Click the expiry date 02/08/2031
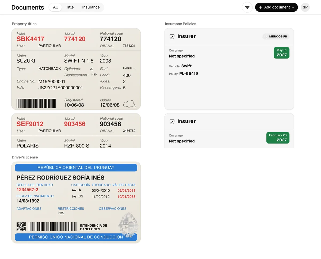This screenshot has width=321, height=259. pos(127,191)
